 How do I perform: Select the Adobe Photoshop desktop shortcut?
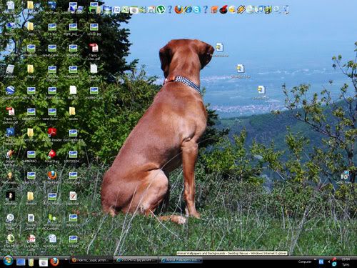[10, 137]
